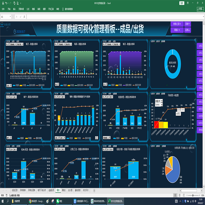Switch to the 异常处理单 sheet tab

click(32, 190)
